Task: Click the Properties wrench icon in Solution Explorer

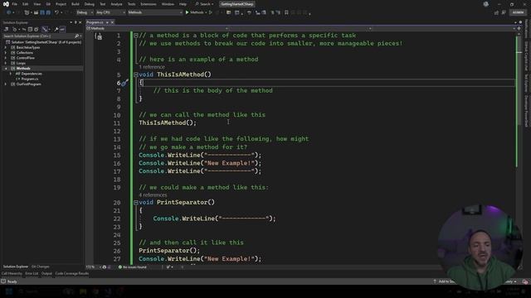Action: (x=56, y=30)
